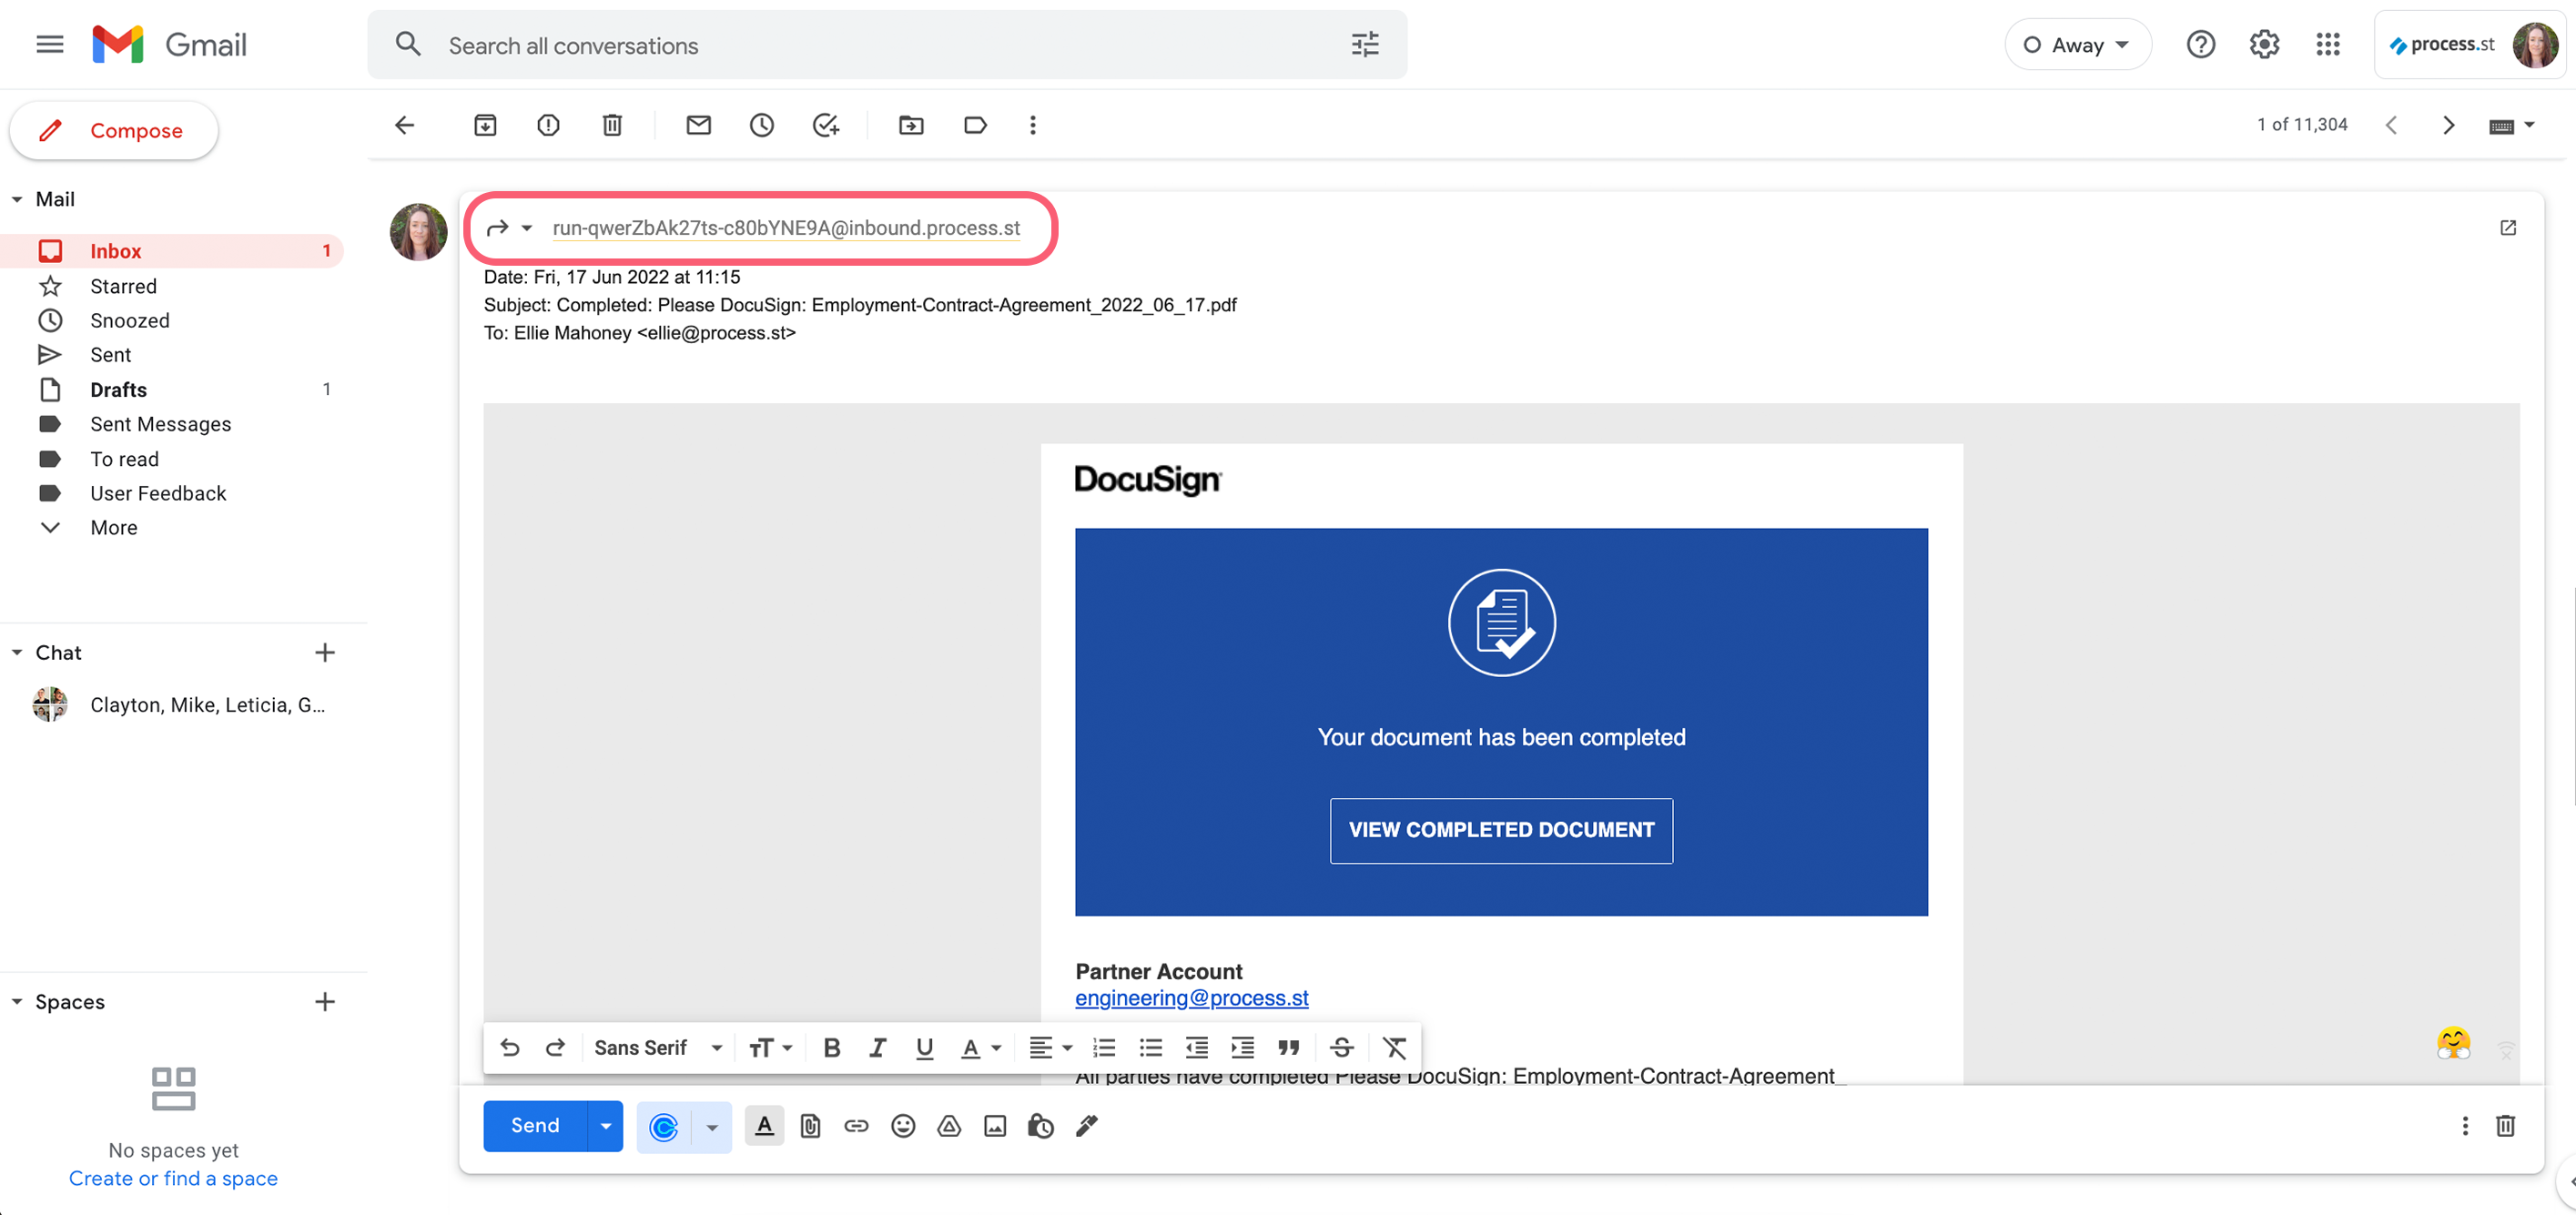Open the User Feedback label

pos(171,493)
